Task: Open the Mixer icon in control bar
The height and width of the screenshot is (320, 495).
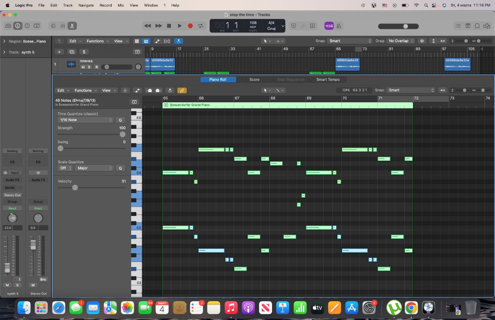Action: [x=63, y=26]
